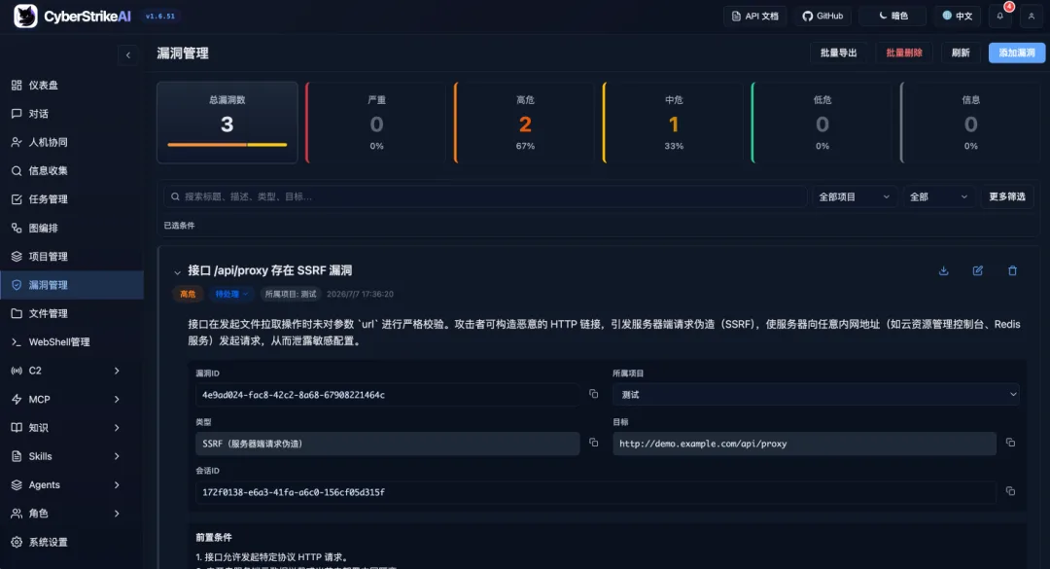
Task: Copy the 类型 SSRF value
Action: 593,443
